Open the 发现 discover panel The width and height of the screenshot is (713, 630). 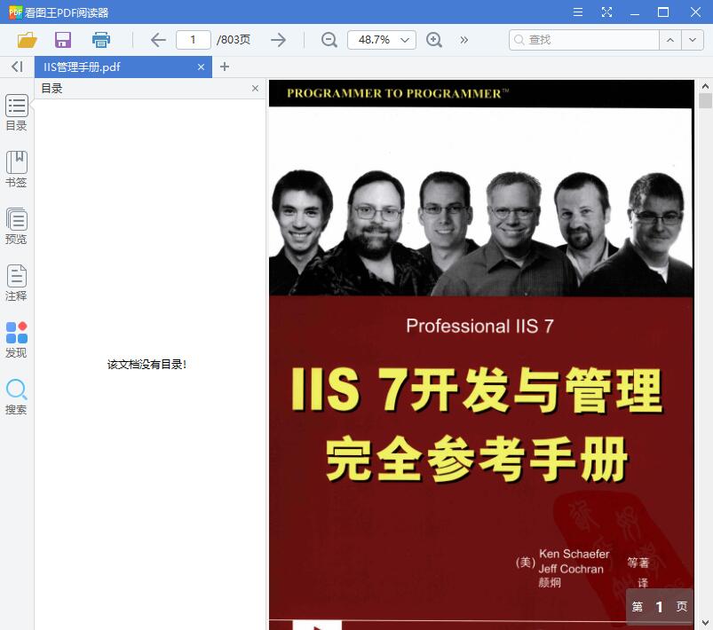(x=16, y=340)
